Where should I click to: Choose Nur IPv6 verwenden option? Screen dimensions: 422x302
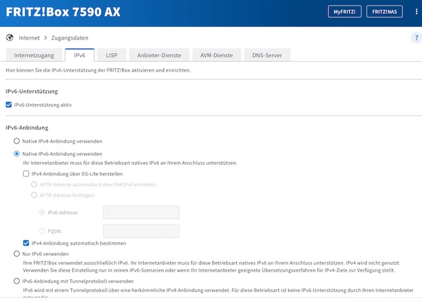tap(17, 253)
